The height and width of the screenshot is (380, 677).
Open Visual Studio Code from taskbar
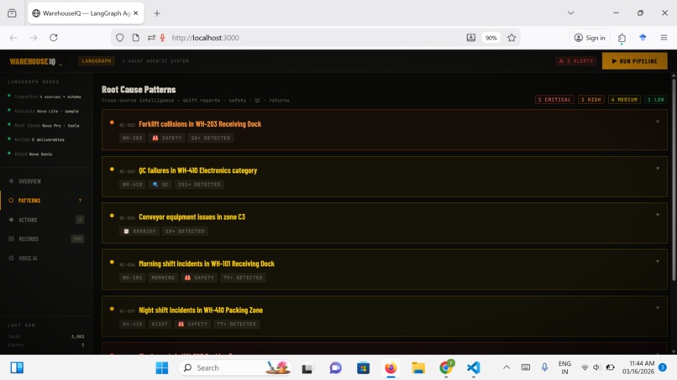(x=474, y=368)
